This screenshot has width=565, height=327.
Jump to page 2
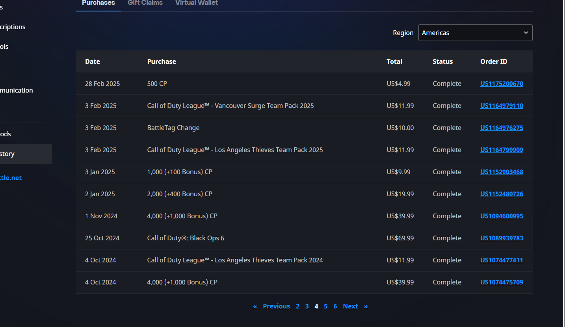297,306
